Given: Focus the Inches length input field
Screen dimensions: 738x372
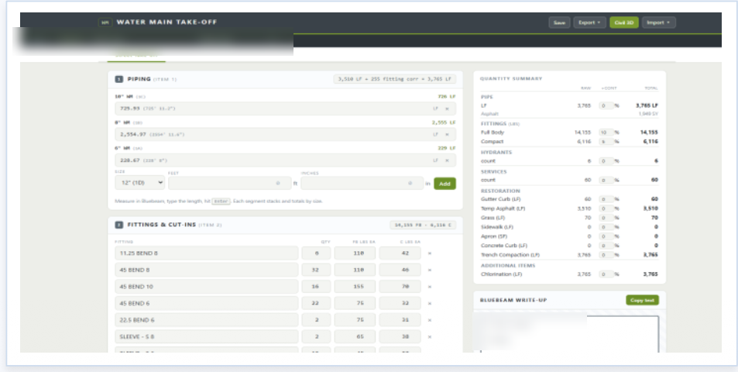Looking at the screenshot, I should coord(362,183).
